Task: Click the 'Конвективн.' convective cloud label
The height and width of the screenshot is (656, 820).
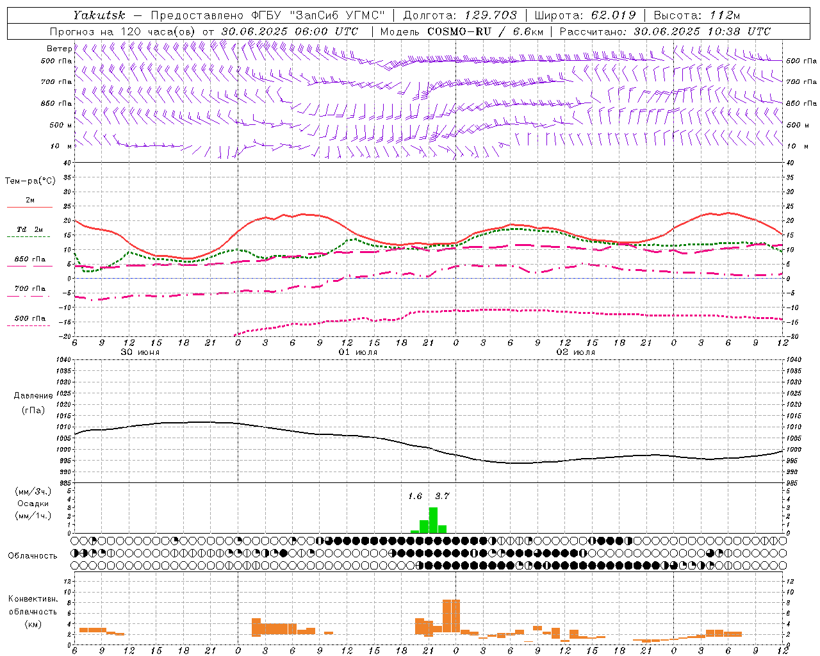Action: pyautogui.click(x=33, y=599)
